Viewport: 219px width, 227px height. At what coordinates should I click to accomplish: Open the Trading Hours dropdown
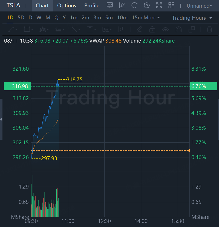(192, 18)
